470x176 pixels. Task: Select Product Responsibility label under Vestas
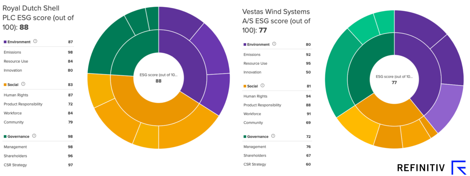click(262, 105)
